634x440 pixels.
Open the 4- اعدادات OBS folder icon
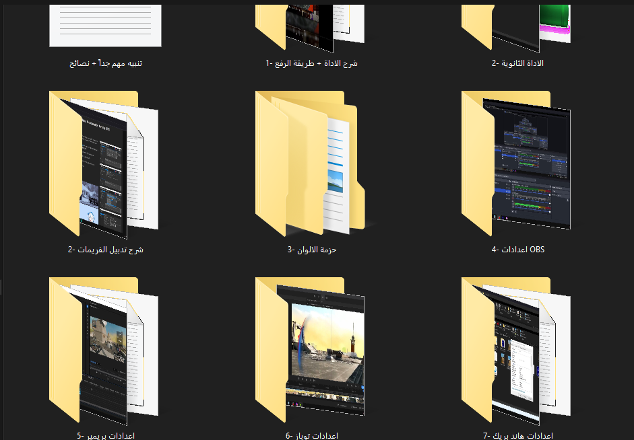coord(516,163)
